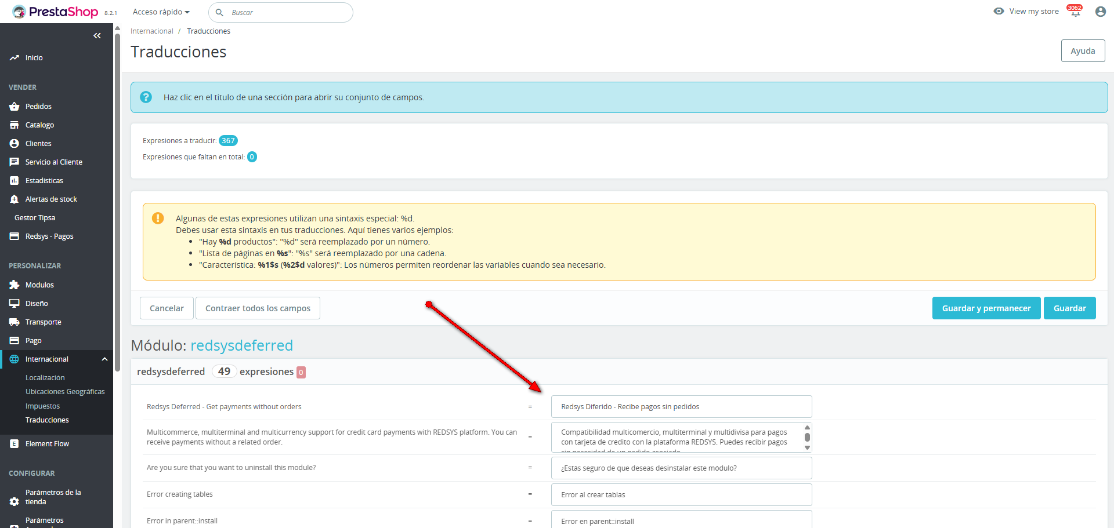Click the Parametros de la tienda gear icon
Image resolution: width=1114 pixels, height=528 pixels.
pyautogui.click(x=15, y=502)
